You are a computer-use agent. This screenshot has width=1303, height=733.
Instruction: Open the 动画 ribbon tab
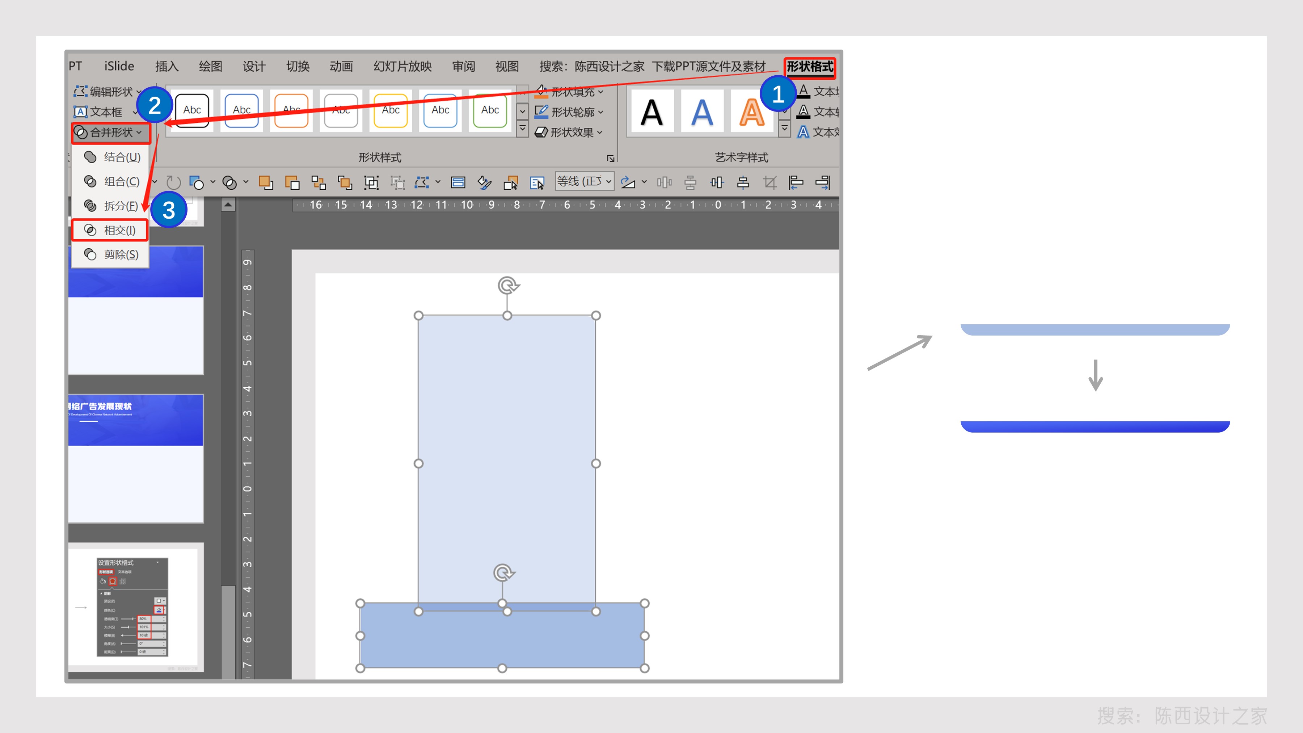(341, 66)
